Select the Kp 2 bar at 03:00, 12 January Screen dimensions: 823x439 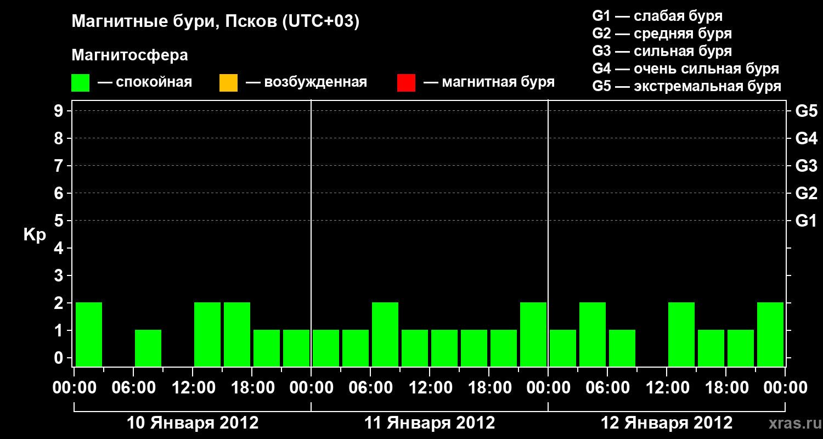[x=593, y=334]
